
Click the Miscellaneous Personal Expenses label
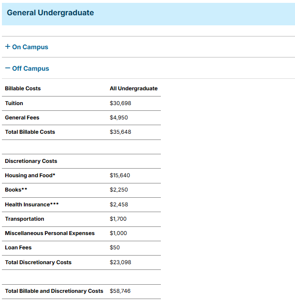[50, 233]
